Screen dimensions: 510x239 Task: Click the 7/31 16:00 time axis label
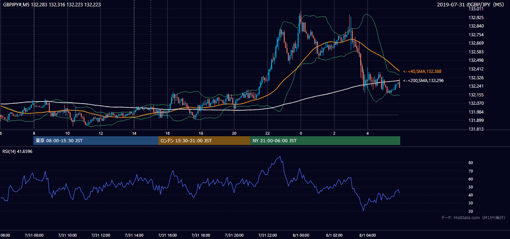coord(168,235)
